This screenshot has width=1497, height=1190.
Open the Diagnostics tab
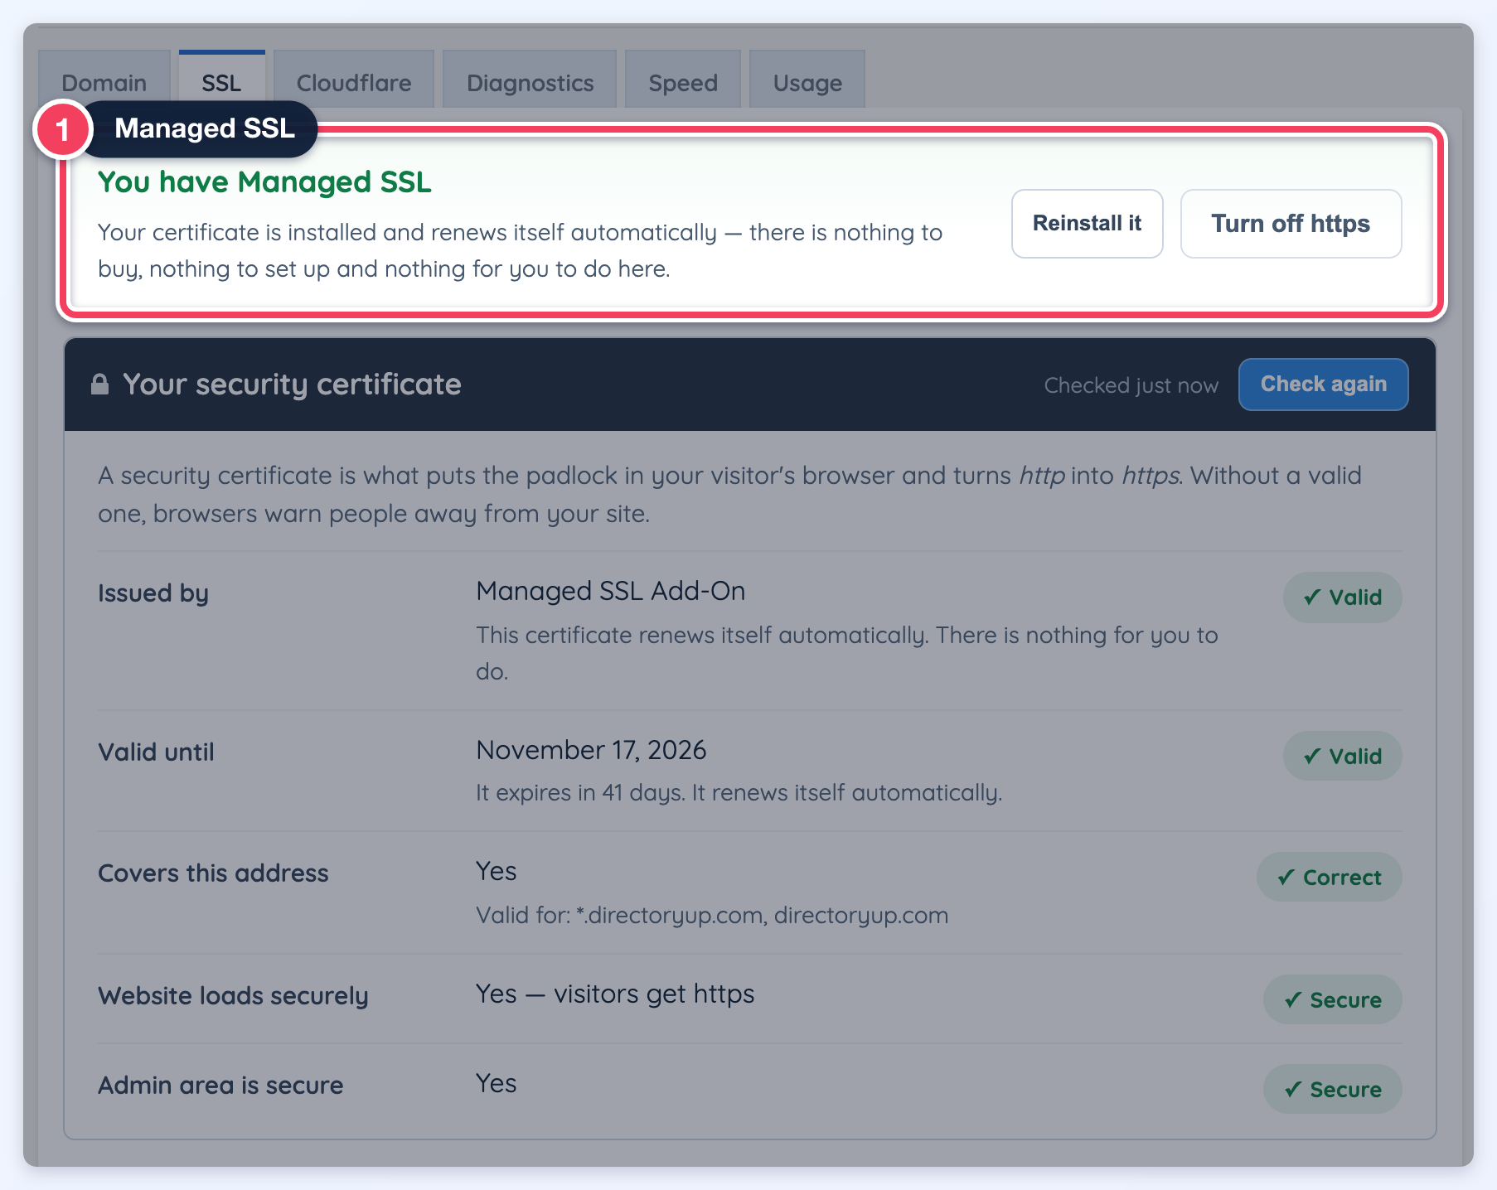530,80
